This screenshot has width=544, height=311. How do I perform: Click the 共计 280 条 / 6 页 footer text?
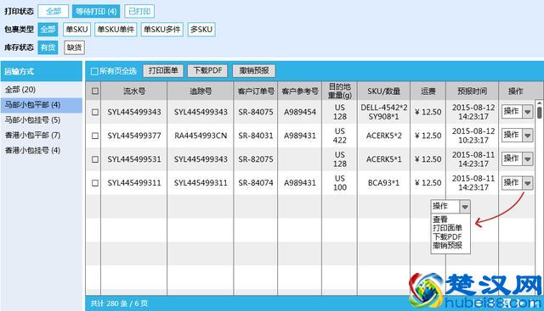coord(119,303)
